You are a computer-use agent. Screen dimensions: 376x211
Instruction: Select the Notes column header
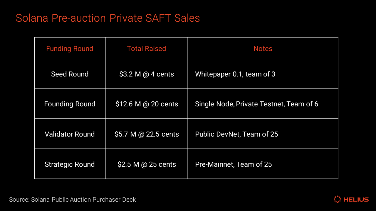(263, 49)
